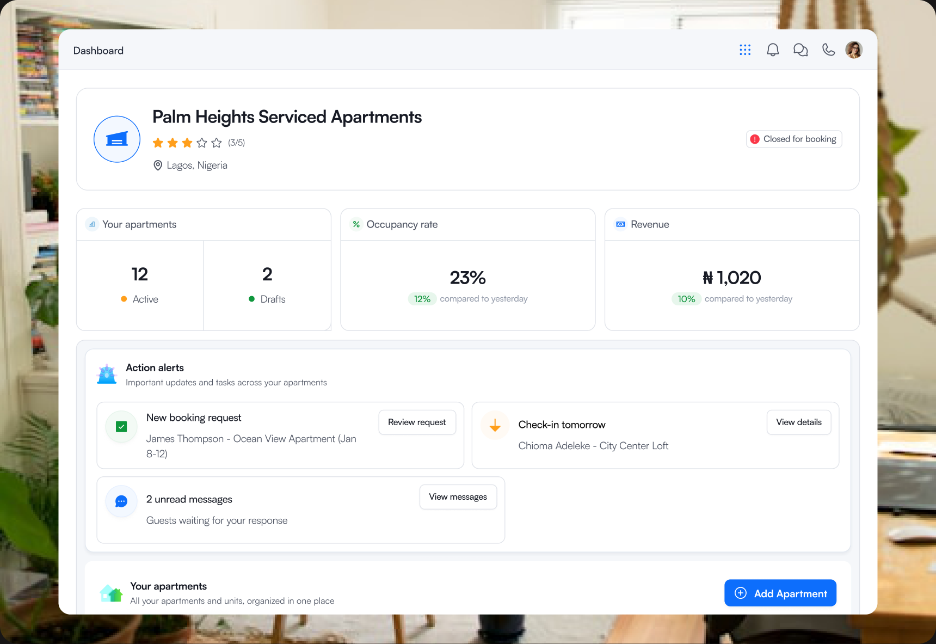Viewport: 936px width, 644px height.
Task: Click the Your apartments chart icon
Action: 93,224
